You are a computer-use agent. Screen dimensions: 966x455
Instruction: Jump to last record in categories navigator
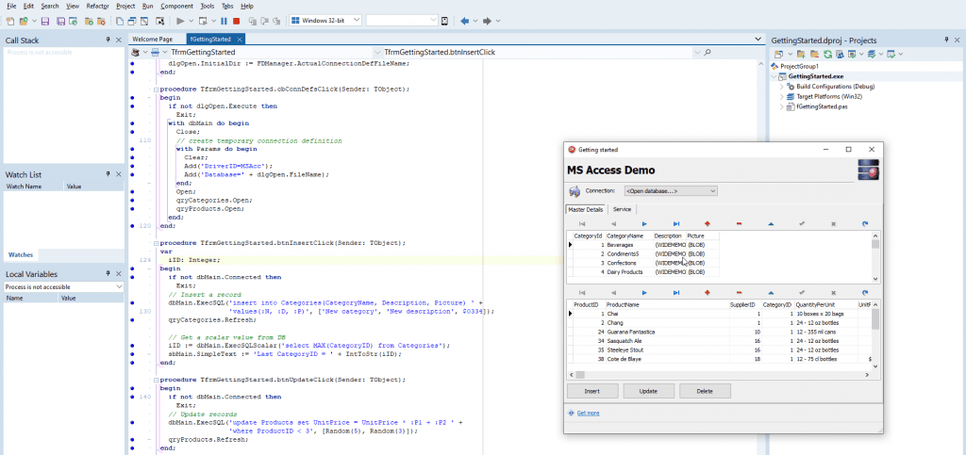tap(676, 224)
